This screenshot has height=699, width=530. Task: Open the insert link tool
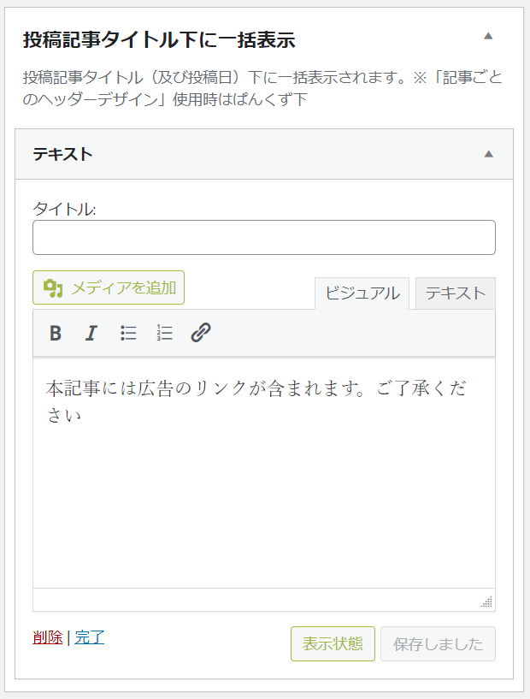[x=201, y=333]
